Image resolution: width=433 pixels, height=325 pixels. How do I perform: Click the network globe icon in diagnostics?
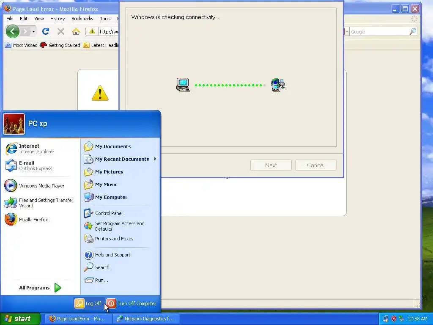click(278, 85)
